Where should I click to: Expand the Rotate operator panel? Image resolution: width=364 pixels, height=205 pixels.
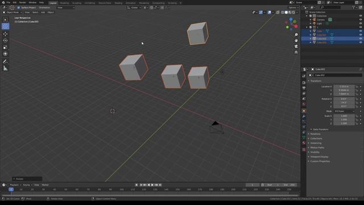click(x=27, y=179)
